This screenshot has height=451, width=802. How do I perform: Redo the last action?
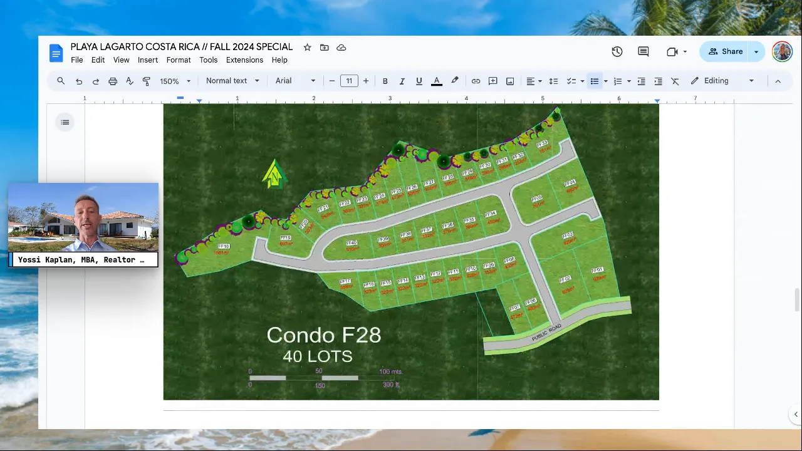point(96,81)
